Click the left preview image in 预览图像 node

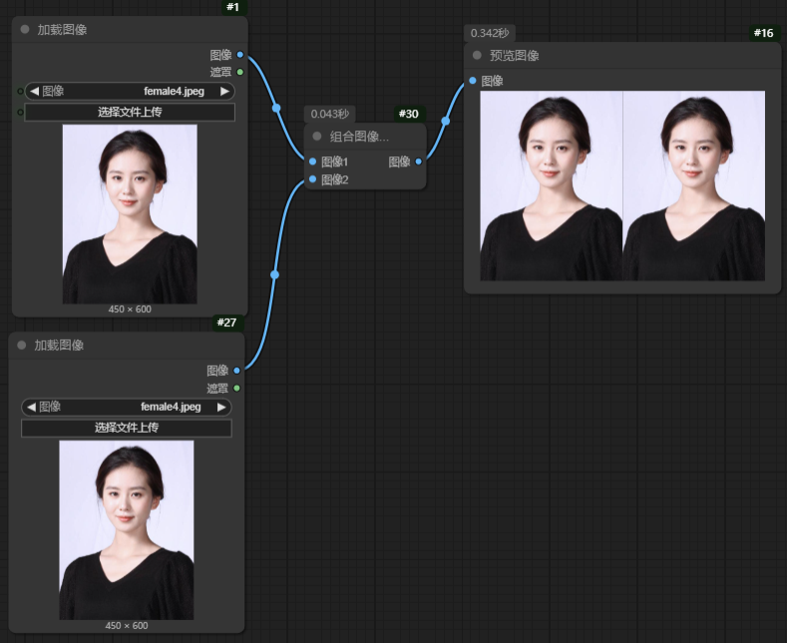(551, 185)
